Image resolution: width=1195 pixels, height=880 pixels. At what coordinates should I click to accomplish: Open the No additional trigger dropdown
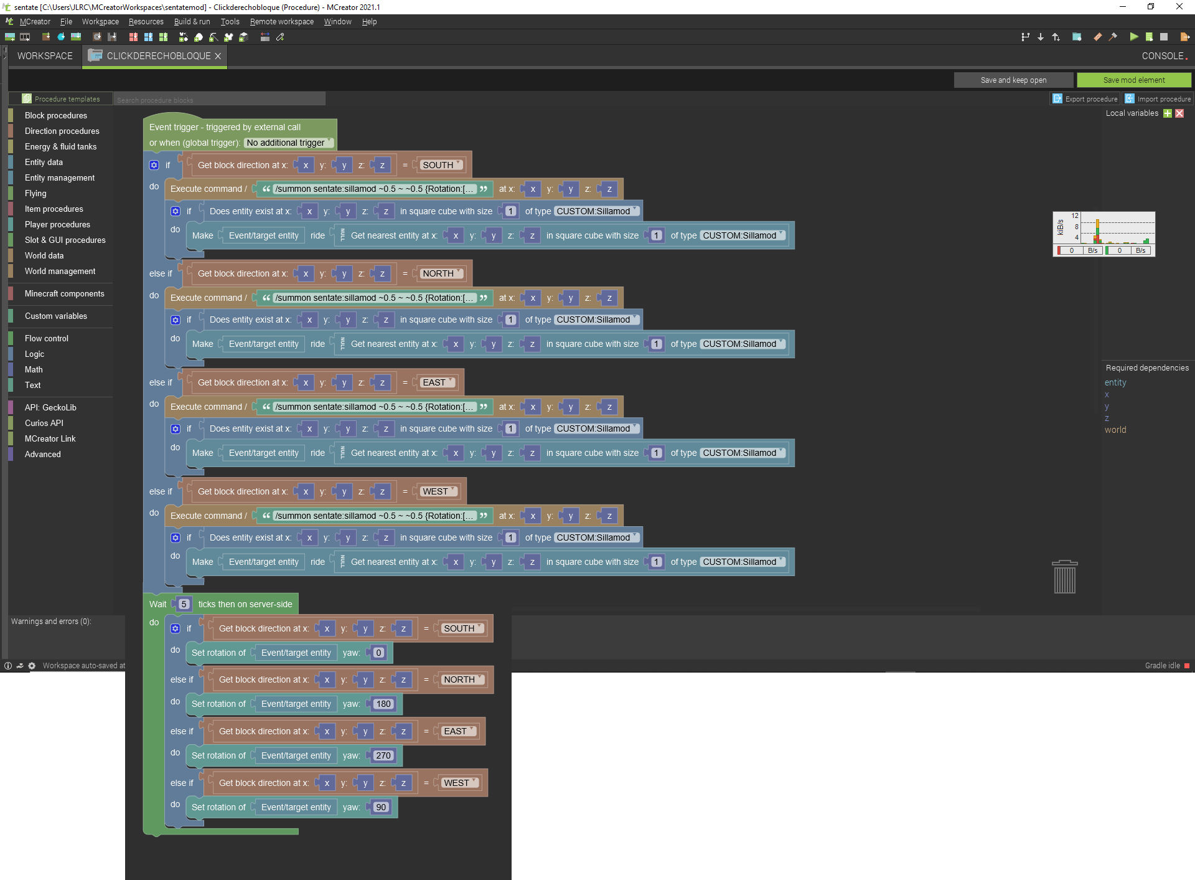point(289,143)
